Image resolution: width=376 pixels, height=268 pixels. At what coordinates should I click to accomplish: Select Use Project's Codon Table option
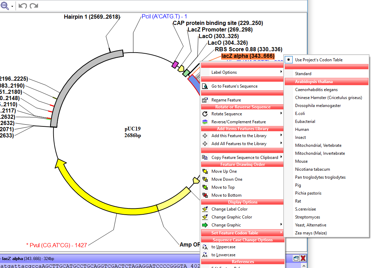coord(319,60)
